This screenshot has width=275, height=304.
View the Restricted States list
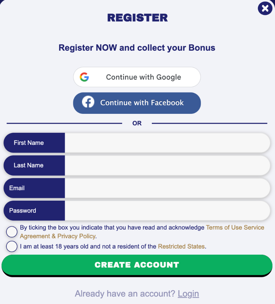[x=181, y=247]
